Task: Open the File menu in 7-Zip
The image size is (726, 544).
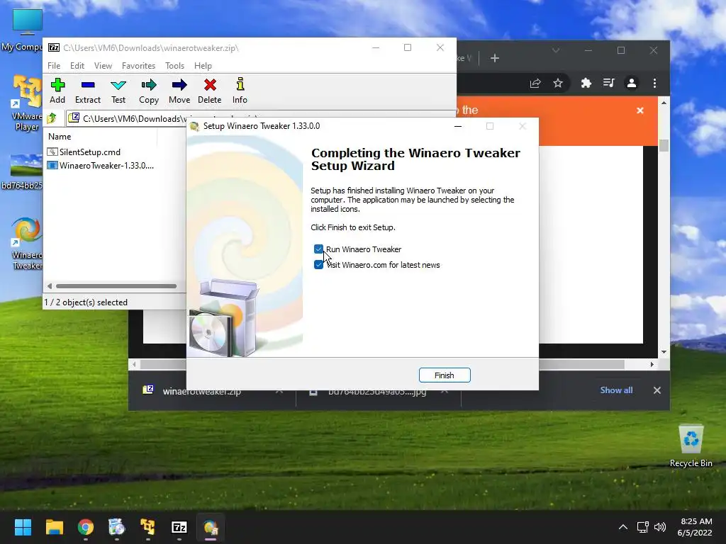Action: (54, 66)
